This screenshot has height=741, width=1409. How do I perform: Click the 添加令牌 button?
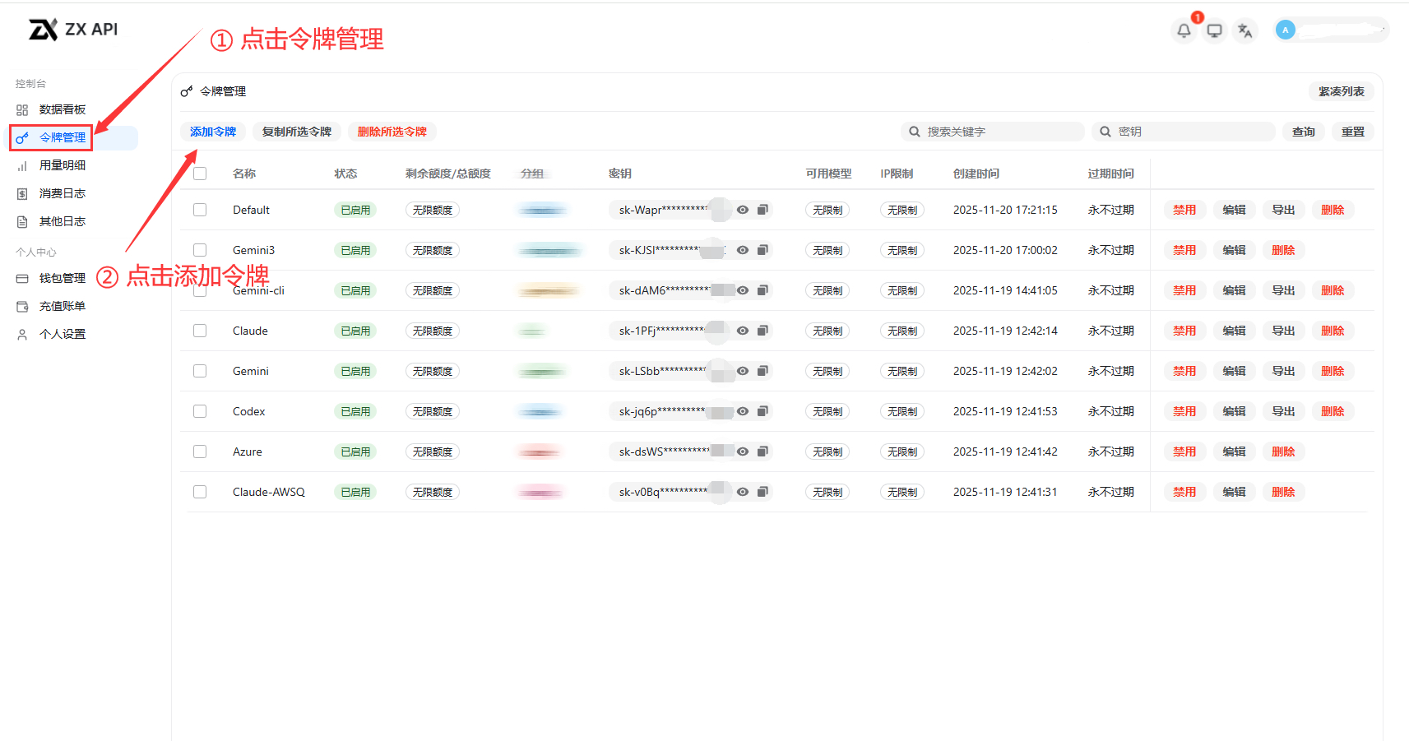pyautogui.click(x=212, y=132)
